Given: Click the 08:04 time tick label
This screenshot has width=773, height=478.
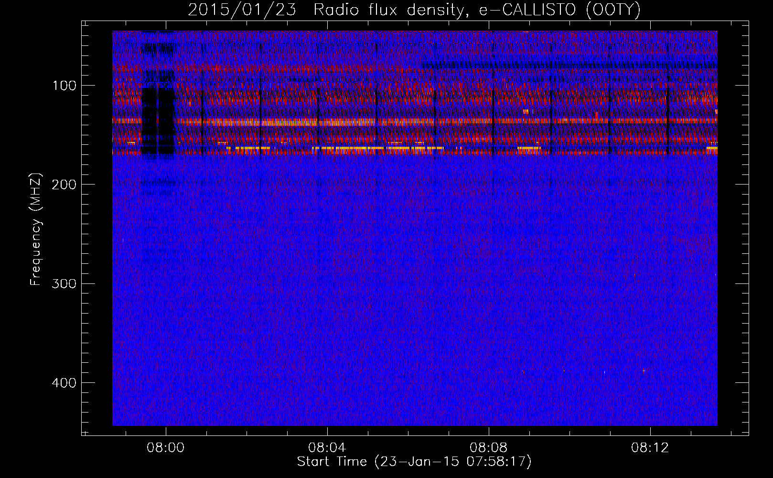Looking at the screenshot, I should pos(327,448).
